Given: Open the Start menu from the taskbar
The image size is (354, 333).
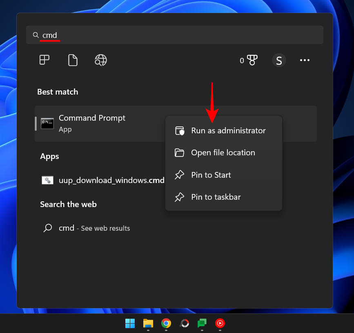Looking at the screenshot, I should point(130,323).
